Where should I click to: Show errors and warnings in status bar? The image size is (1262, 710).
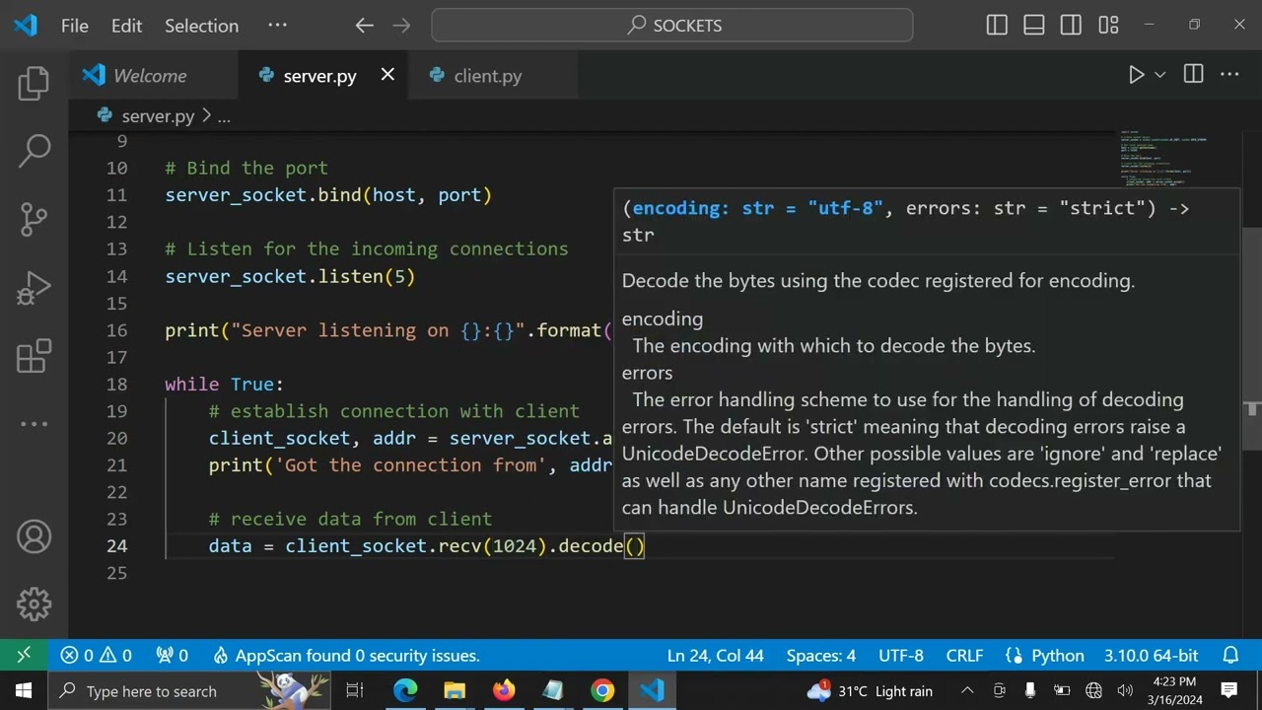96,655
